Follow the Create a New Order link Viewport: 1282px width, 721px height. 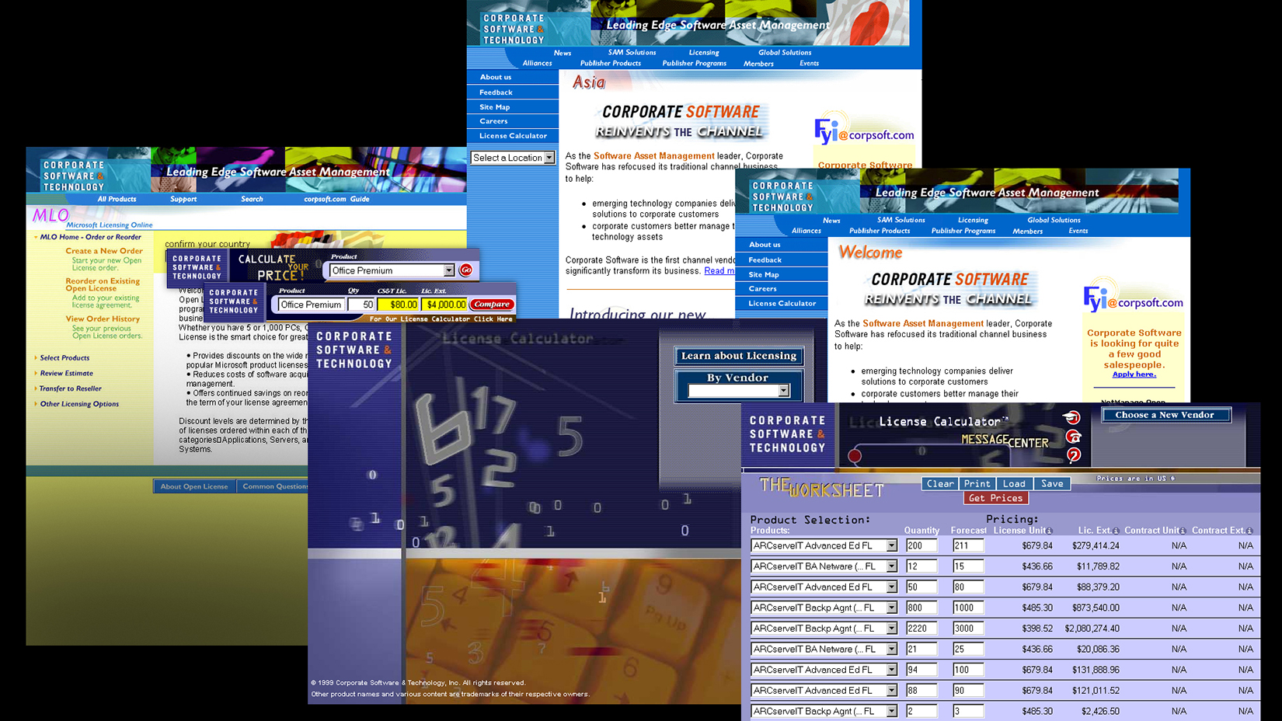point(104,251)
